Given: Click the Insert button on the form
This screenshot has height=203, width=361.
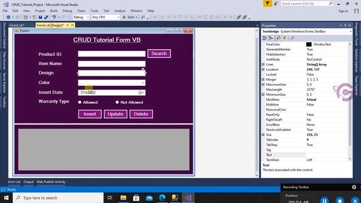Looking at the screenshot, I should tap(90, 114).
